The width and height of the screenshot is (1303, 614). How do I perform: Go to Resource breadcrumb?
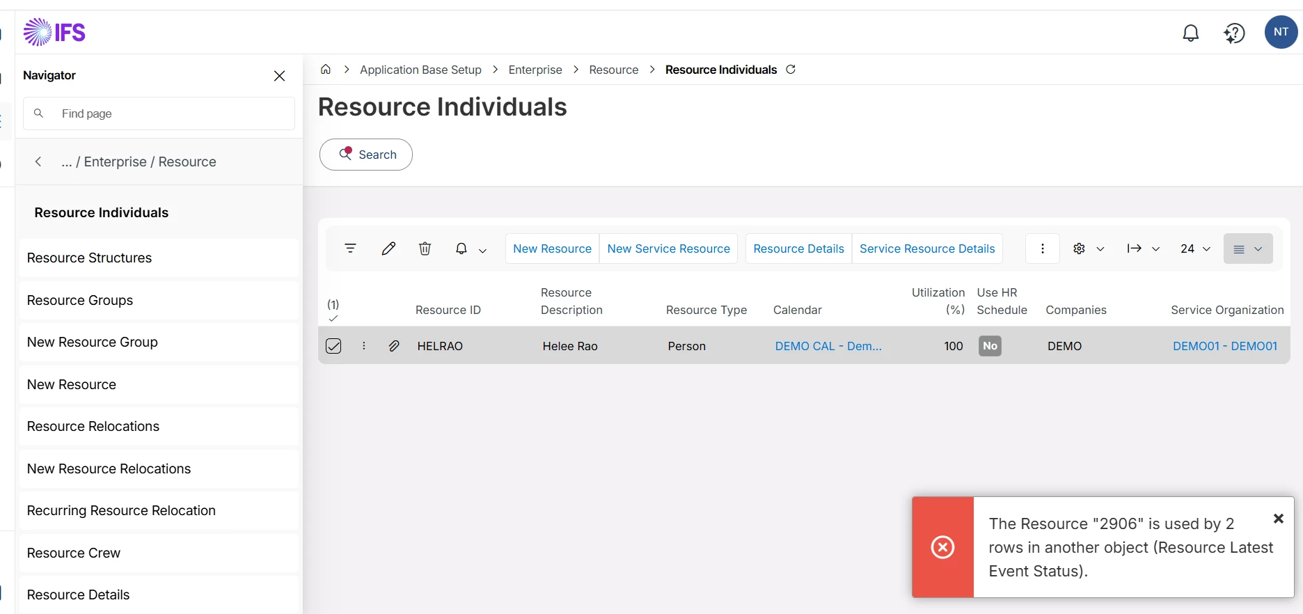[613, 70]
